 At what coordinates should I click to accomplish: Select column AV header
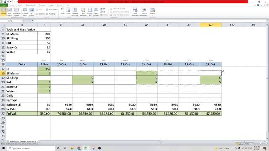211,25
